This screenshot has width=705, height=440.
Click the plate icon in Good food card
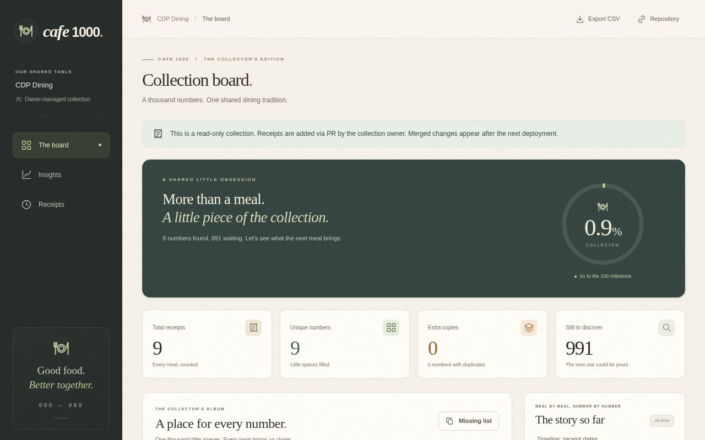point(61,348)
